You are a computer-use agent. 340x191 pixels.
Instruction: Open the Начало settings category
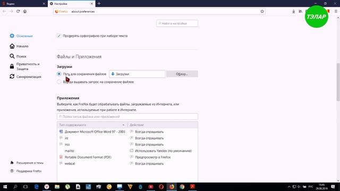[19, 46]
